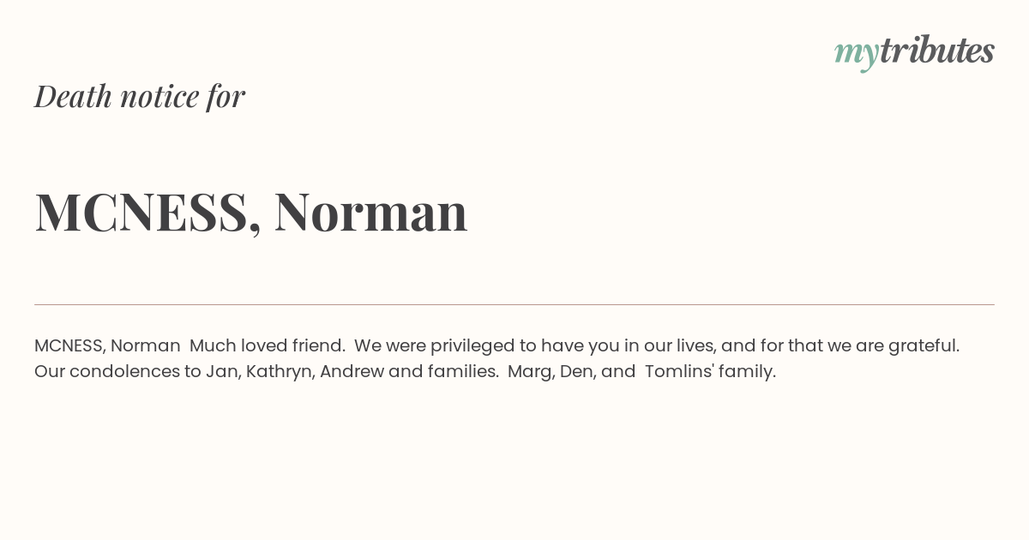Click the "Much loved friend." sentence
This screenshot has width=1029, height=540.
[x=268, y=346]
